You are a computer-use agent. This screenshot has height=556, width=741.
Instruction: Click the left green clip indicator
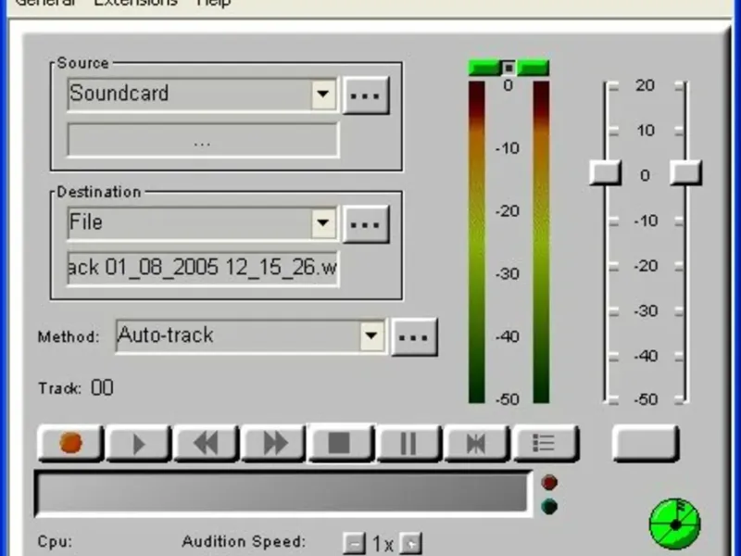point(484,68)
